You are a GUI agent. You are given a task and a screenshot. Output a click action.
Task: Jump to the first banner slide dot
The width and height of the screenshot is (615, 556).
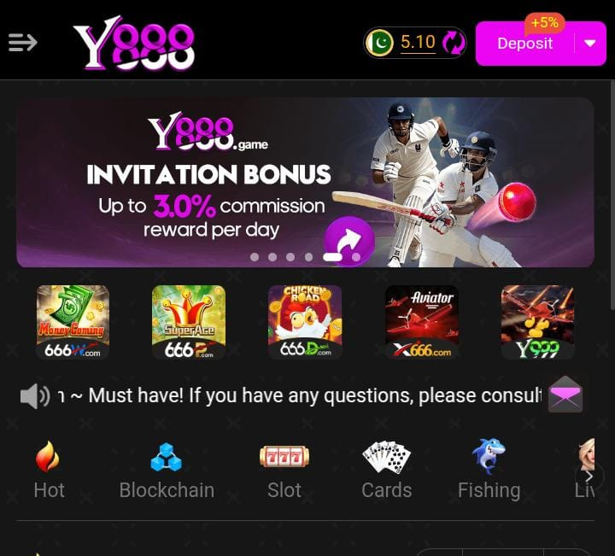click(x=255, y=257)
